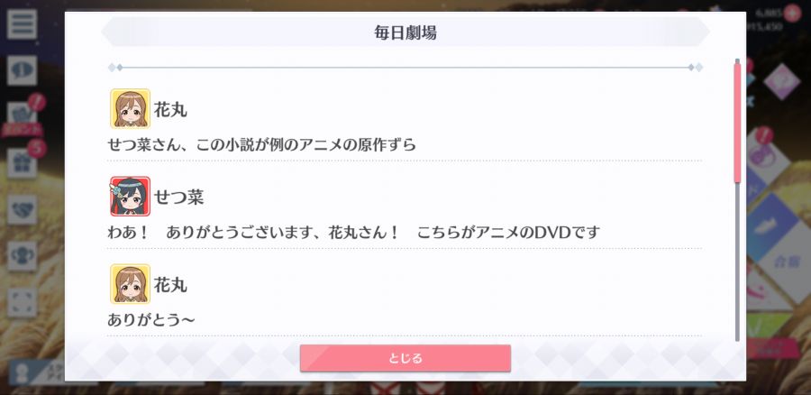Open the trophy goals icon

click(22, 256)
